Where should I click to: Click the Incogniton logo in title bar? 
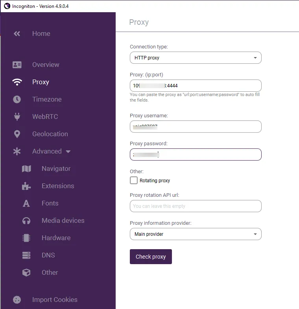pyautogui.click(x=7, y=6)
